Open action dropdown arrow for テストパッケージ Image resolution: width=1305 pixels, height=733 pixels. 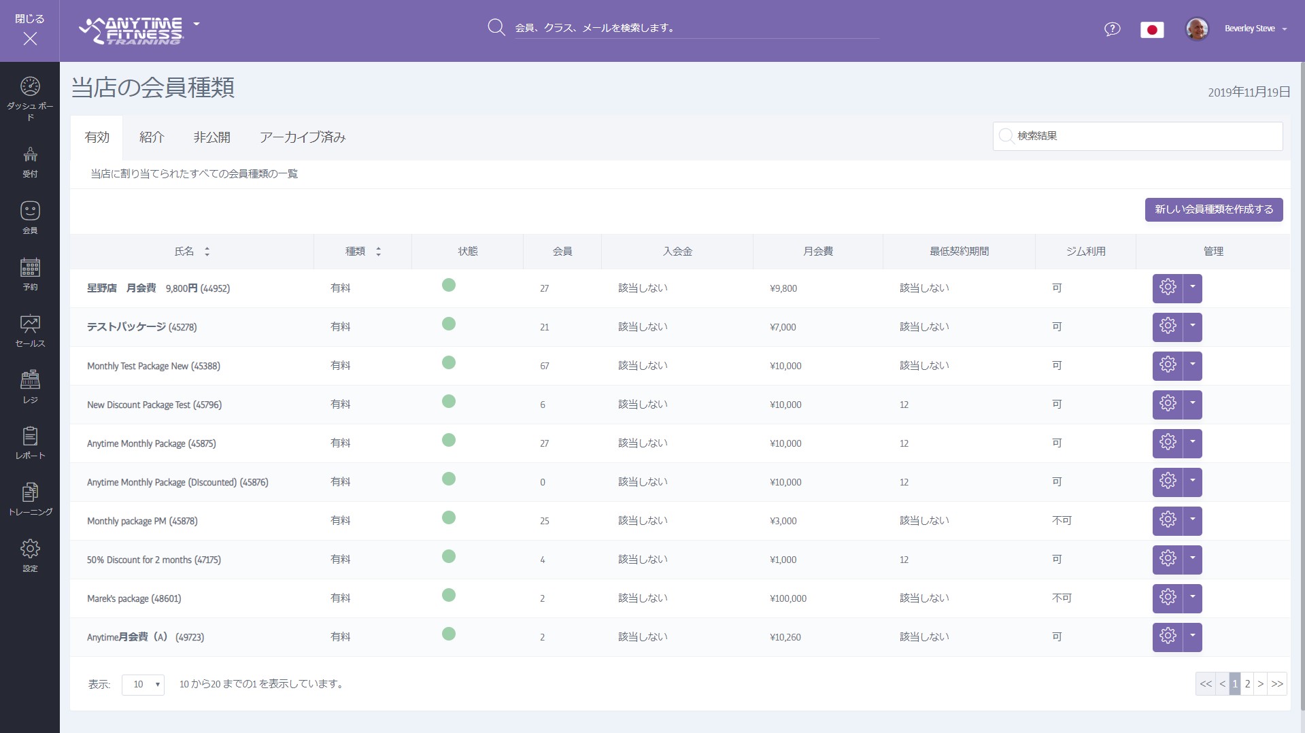pos(1193,327)
